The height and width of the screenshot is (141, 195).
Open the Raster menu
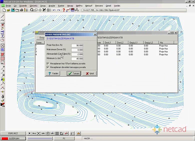[x=61, y=6]
